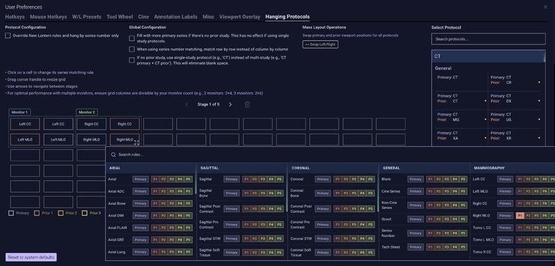Close the User Preferences dialog

(x=545, y=7)
